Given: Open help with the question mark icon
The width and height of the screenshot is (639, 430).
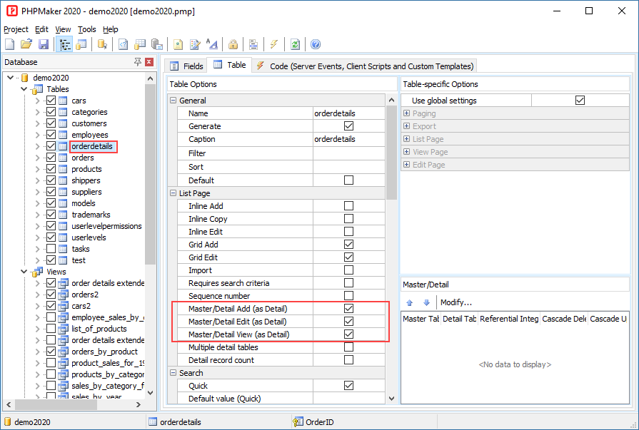Looking at the screenshot, I should click(x=315, y=44).
